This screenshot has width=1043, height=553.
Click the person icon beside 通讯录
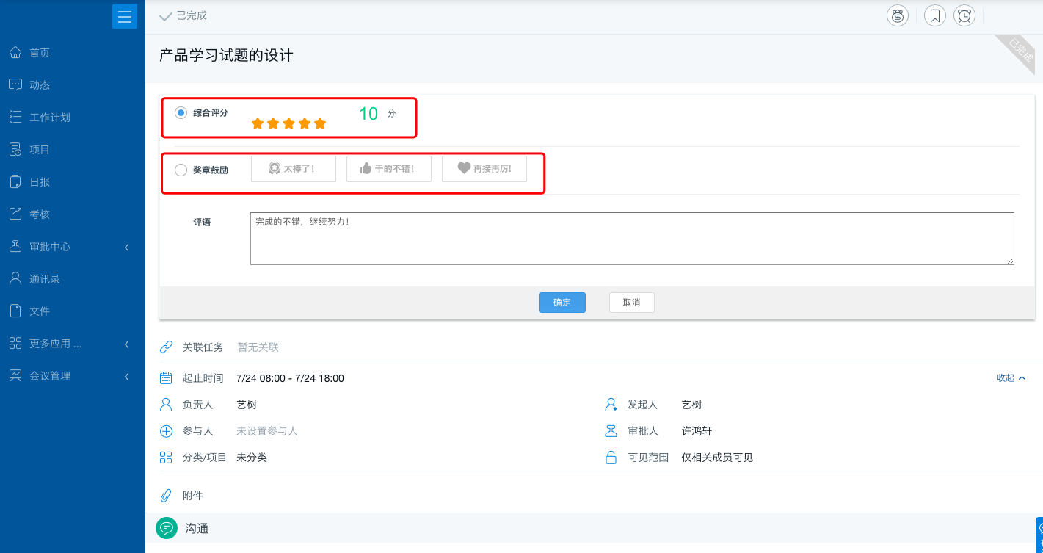click(x=15, y=278)
